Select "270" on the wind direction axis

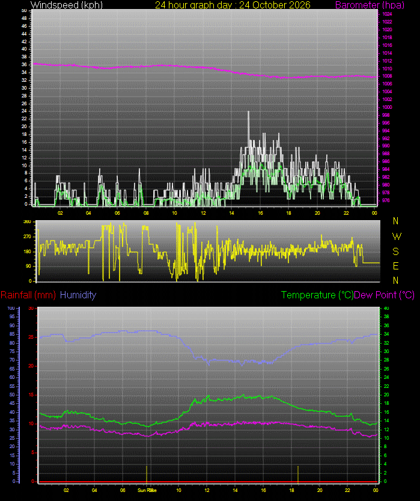(x=28, y=237)
